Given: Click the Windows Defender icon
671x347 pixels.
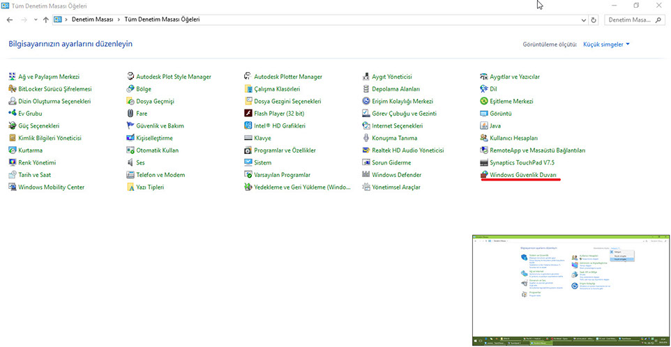Looking at the screenshot, I should click(x=366, y=175).
